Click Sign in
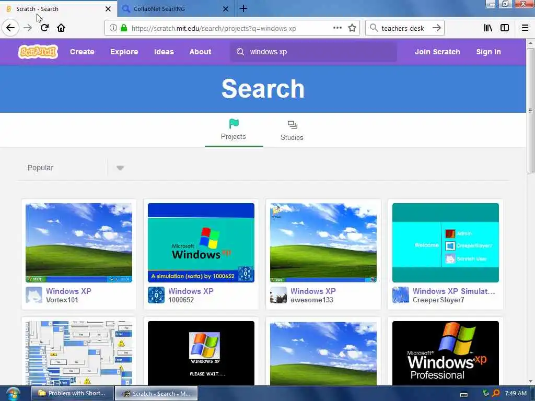 pos(489,52)
